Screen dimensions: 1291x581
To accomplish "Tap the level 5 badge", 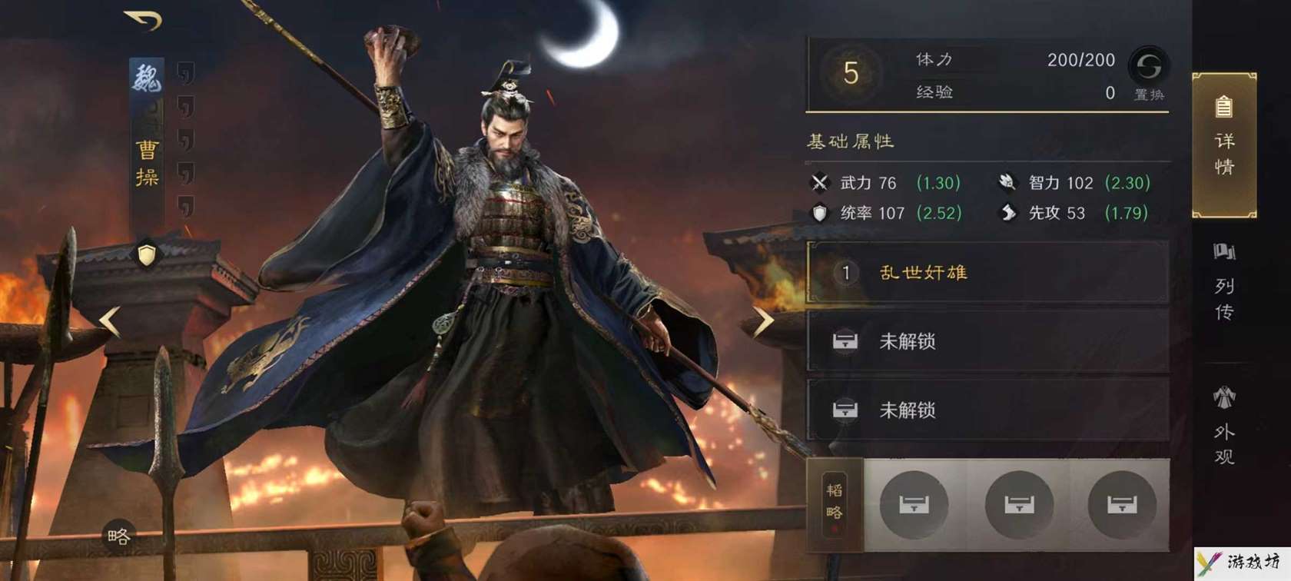I will click(851, 74).
